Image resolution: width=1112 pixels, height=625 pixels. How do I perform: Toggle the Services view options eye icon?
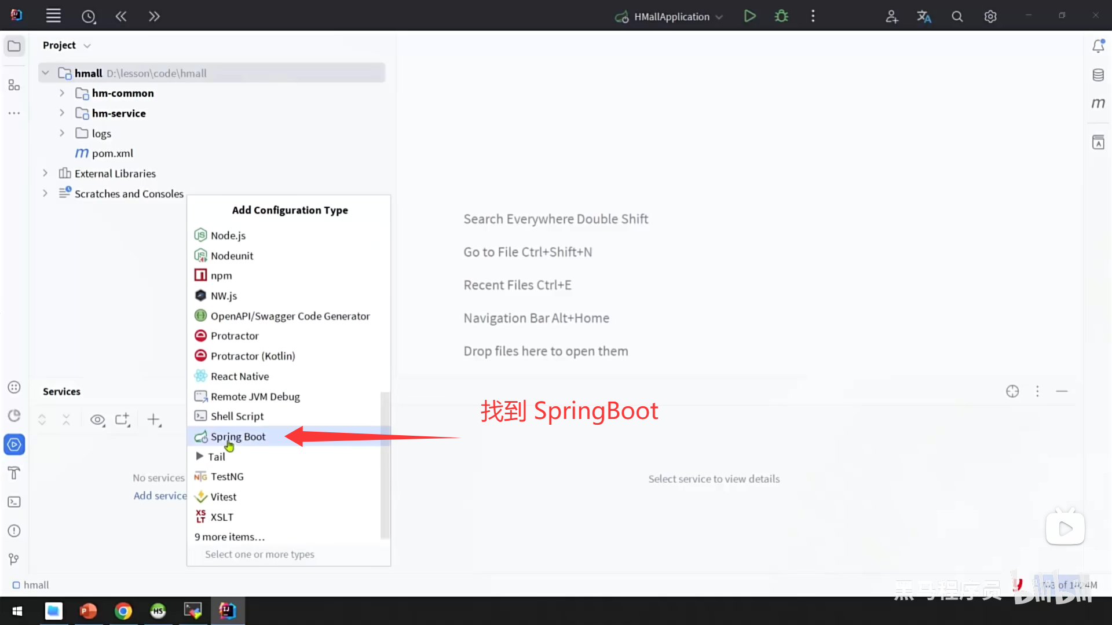pyautogui.click(x=97, y=420)
